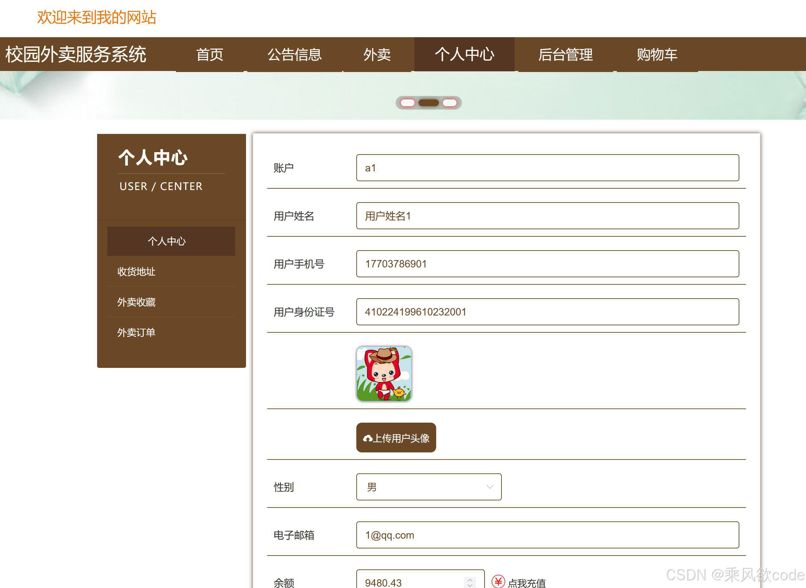Open 外卖收藏 in sidebar
The width and height of the screenshot is (806, 588).
click(x=136, y=302)
